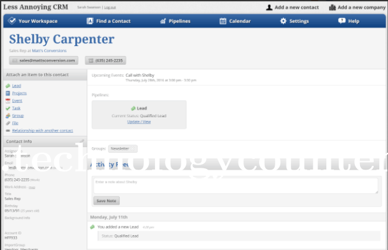Image resolution: width=388 pixels, height=250 pixels.
Task: Click the Your Workspace checkmark icon
Action: (12, 21)
